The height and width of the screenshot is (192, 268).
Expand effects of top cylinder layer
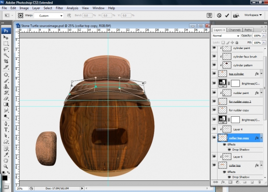261,74
